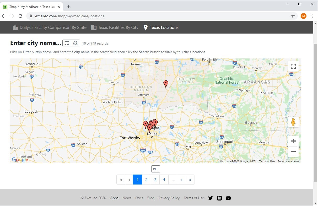Image resolution: width=318 pixels, height=206 pixels.
Task: Click the 'Enter city name...' heading
Action: pos(36,43)
